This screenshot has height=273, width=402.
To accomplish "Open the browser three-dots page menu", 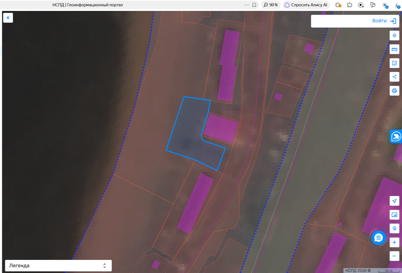I will [x=246, y=5].
